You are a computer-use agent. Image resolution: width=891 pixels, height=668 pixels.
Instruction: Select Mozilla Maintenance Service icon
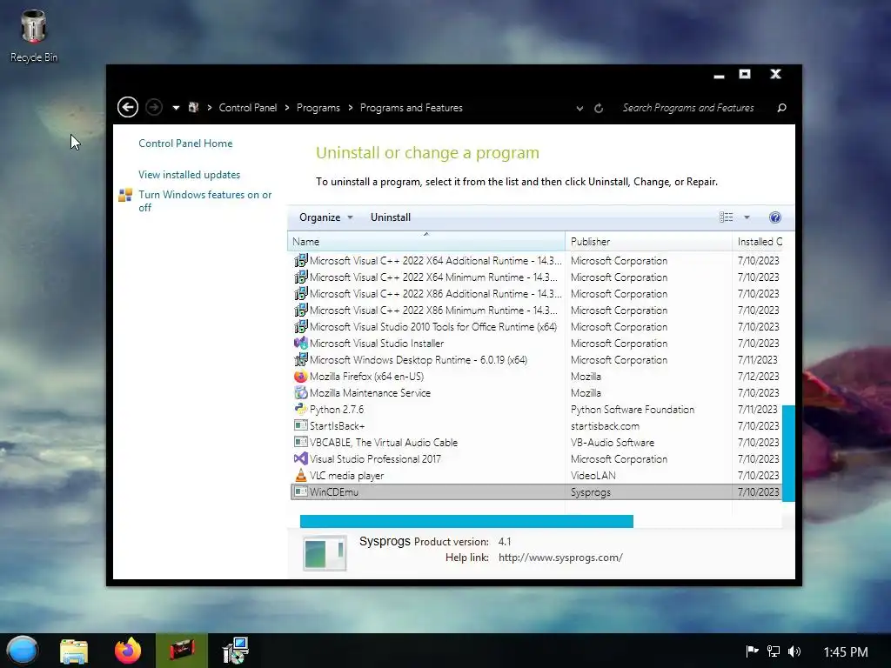300,392
